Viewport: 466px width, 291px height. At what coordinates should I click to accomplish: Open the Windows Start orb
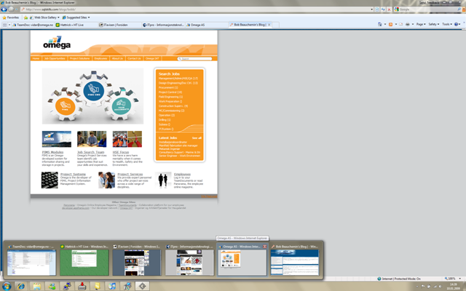[x=7, y=285]
